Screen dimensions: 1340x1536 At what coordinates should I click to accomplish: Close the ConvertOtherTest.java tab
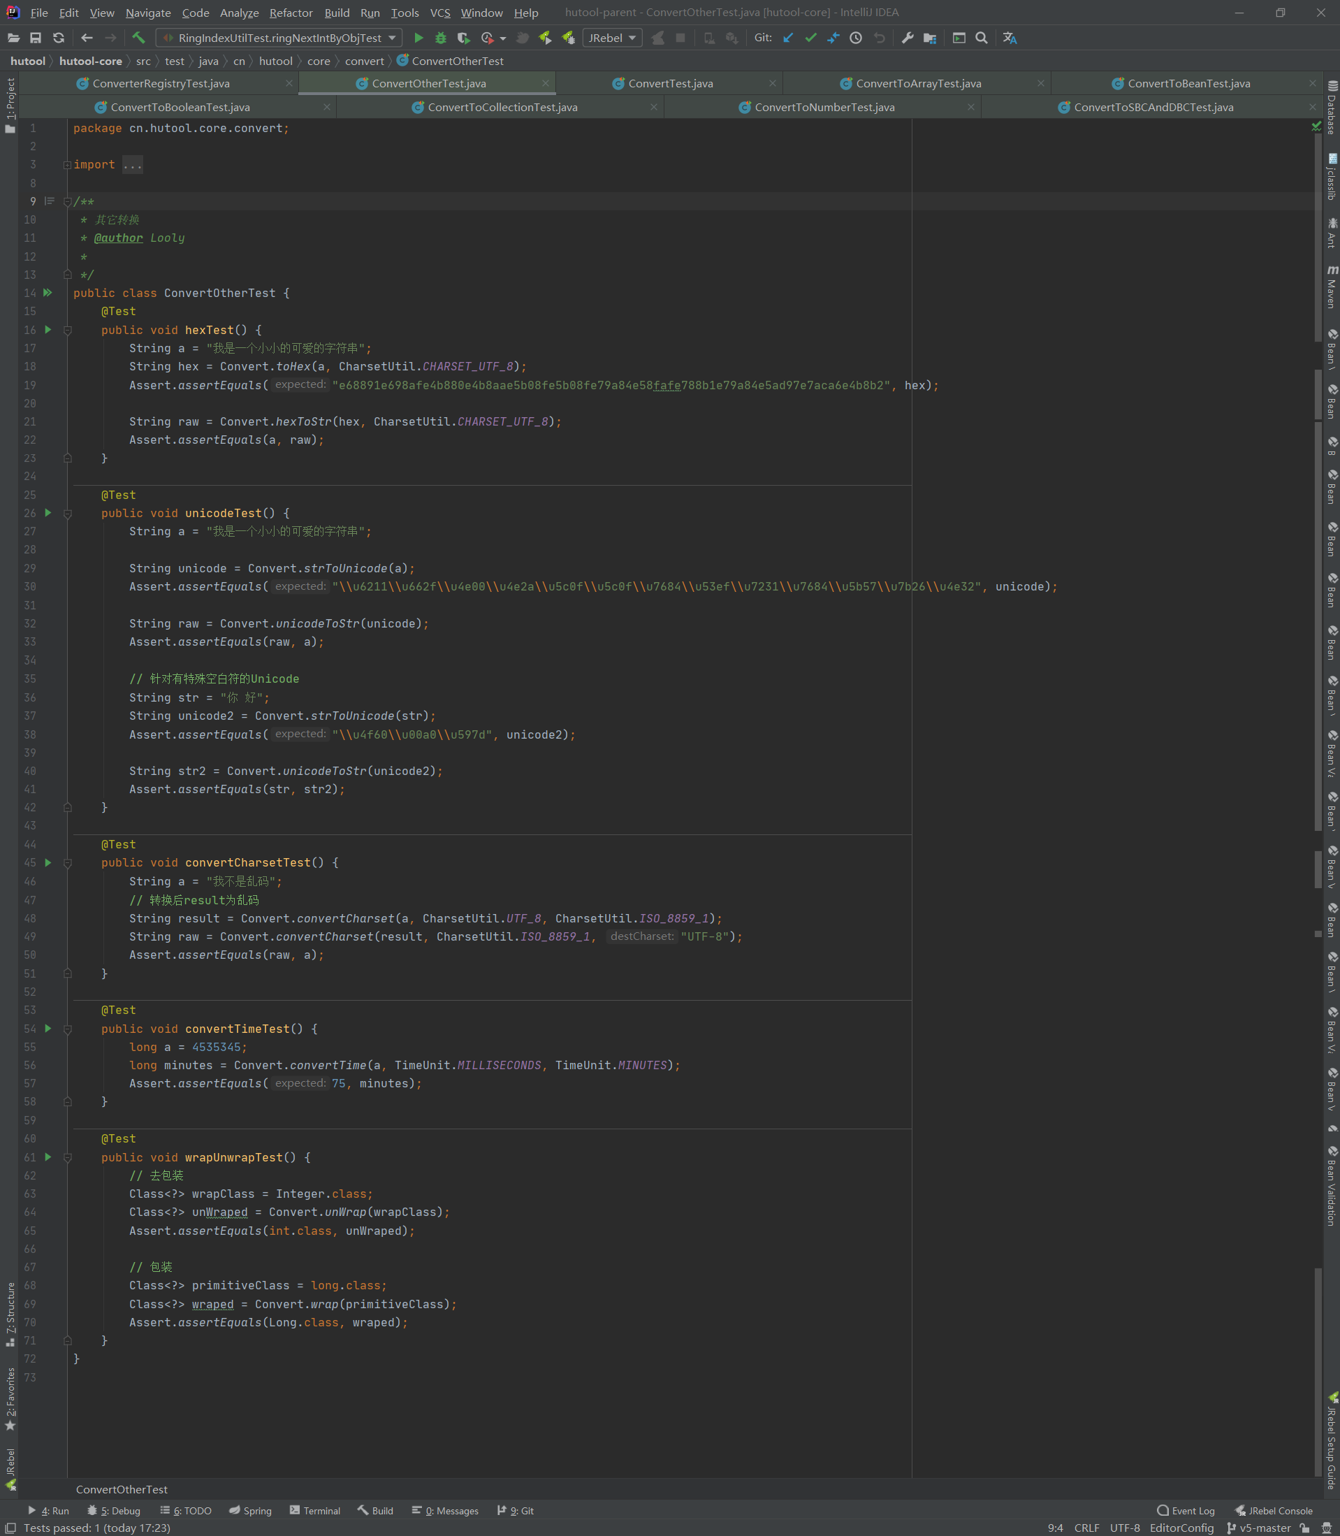click(x=545, y=84)
